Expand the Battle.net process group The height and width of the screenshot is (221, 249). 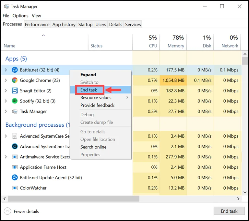pyautogui.click(x=6, y=70)
